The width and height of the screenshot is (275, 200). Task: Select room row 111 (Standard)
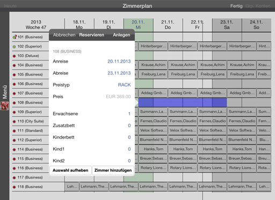tap(30, 131)
